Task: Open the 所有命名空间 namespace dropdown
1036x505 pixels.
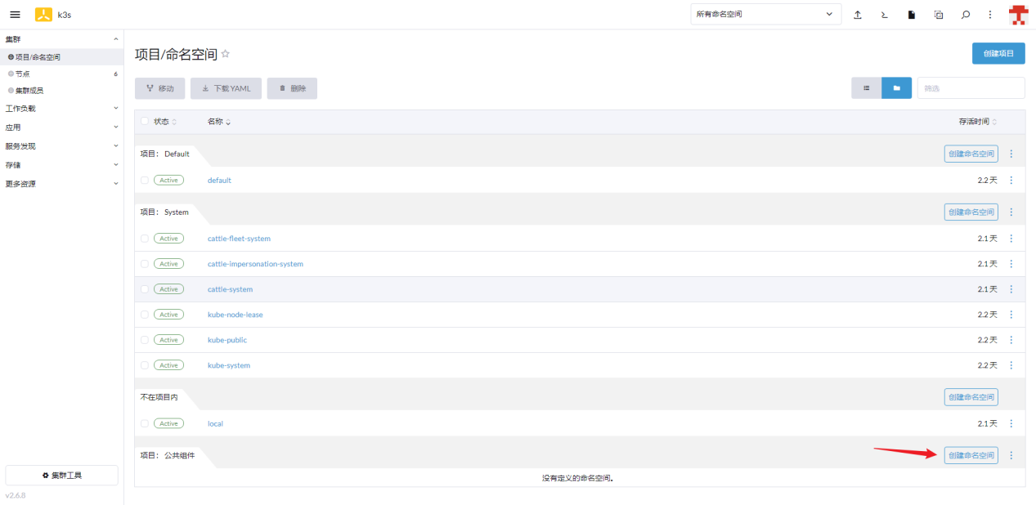Action: click(765, 15)
